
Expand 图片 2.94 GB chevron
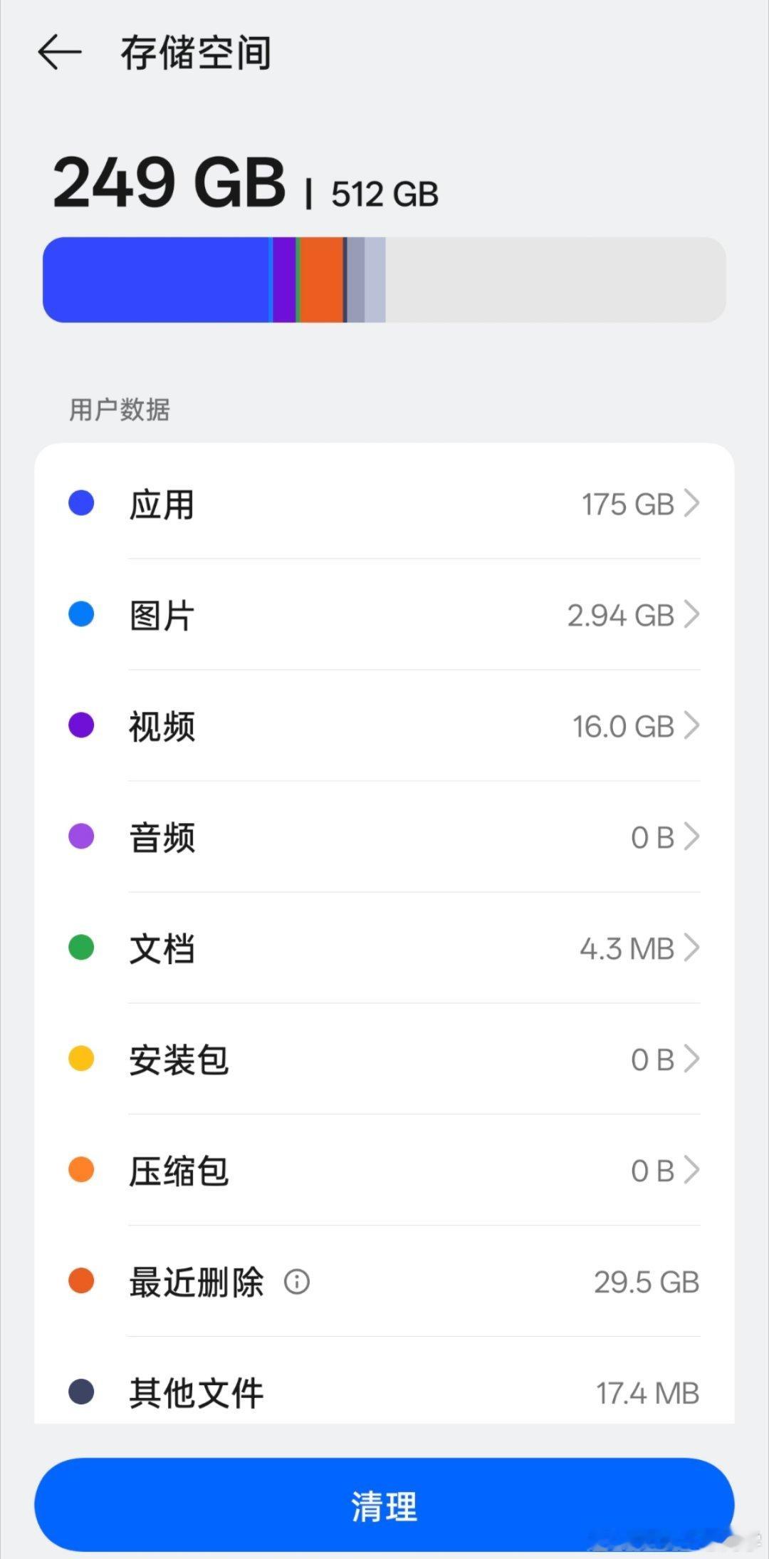point(691,614)
